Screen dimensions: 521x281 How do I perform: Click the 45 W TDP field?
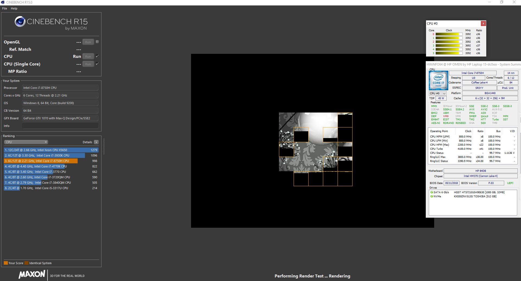(441, 98)
